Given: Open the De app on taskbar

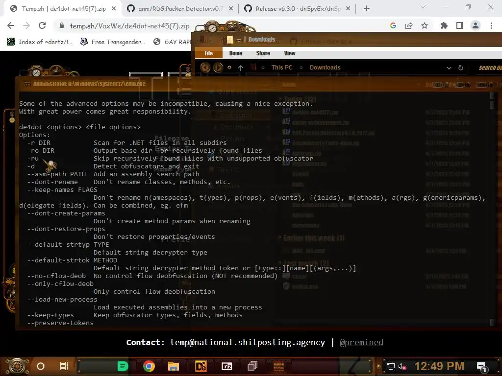Looking at the screenshot, I should pos(201,366).
